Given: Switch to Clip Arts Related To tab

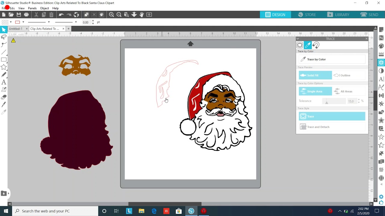Looking at the screenshot, I should pos(45,29).
